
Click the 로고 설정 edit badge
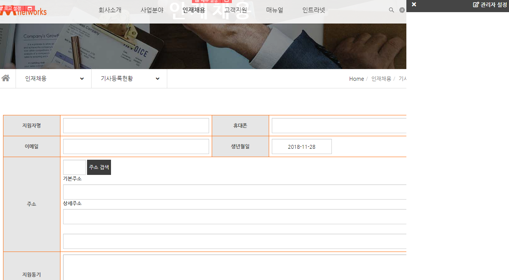click(x=11, y=8)
